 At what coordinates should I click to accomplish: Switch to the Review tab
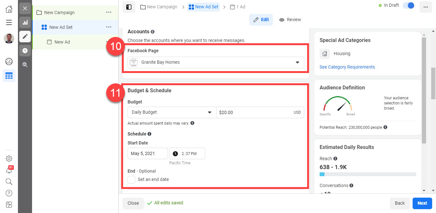tap(290, 20)
